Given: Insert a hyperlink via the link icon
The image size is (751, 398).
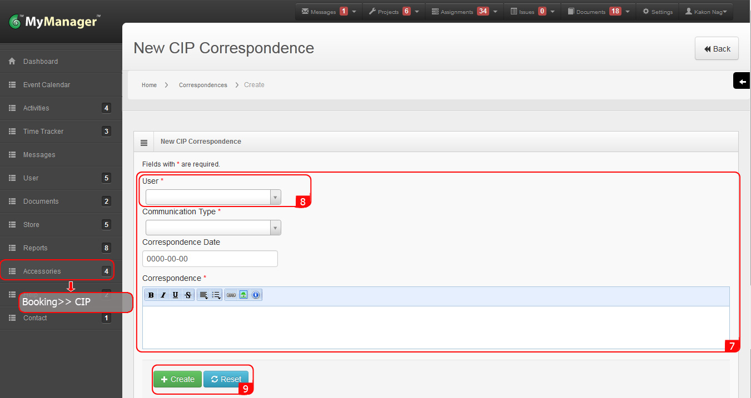Looking at the screenshot, I should click(x=231, y=295).
